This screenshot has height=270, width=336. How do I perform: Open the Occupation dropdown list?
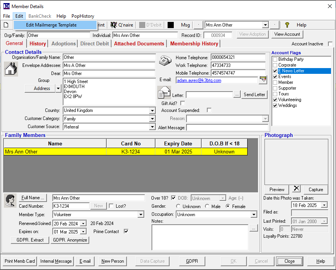click(x=254, y=215)
